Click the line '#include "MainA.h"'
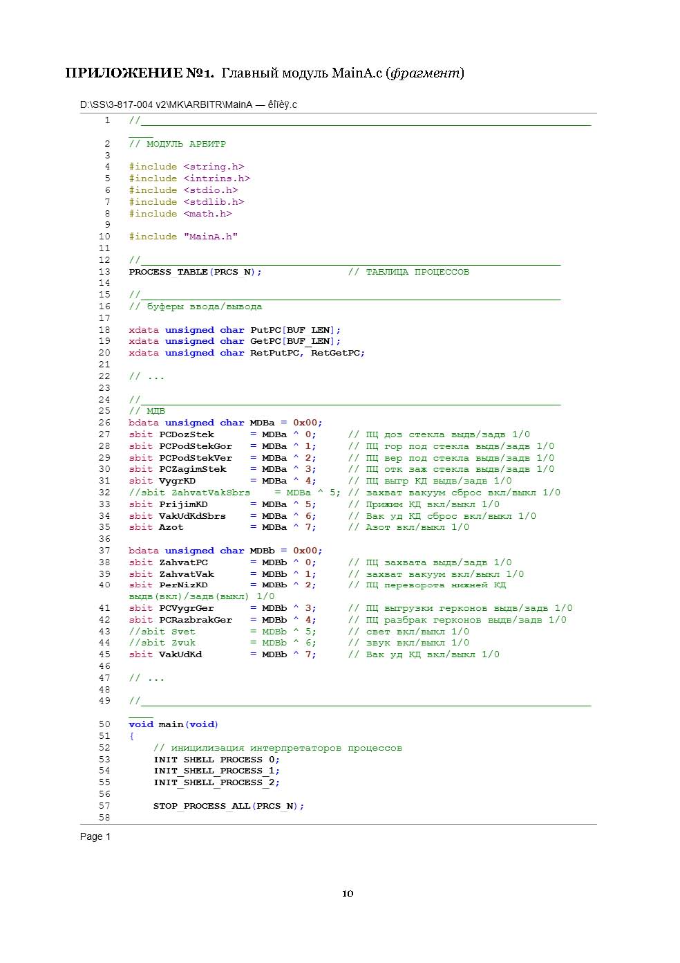 (183, 237)
